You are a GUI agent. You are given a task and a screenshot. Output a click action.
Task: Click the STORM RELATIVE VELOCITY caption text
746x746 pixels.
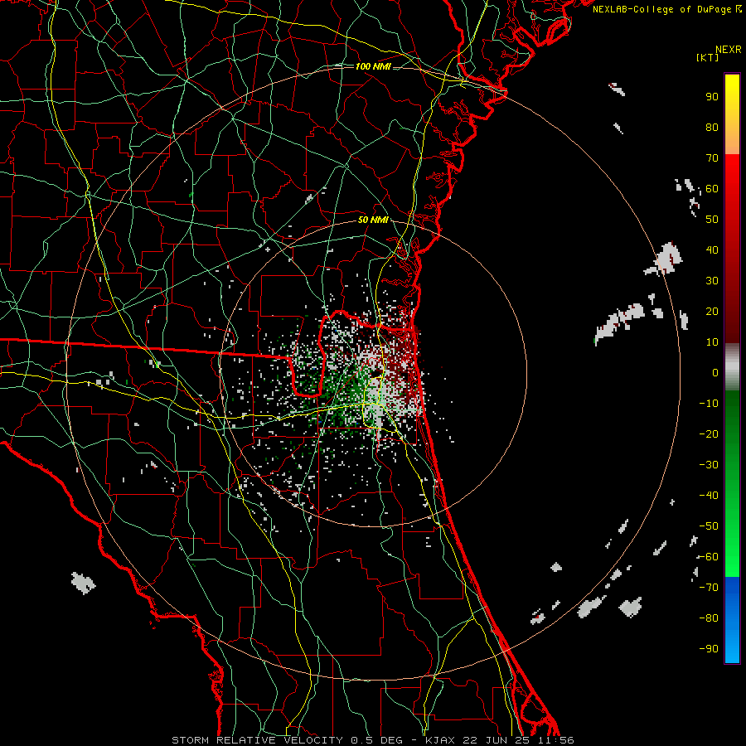click(259, 740)
